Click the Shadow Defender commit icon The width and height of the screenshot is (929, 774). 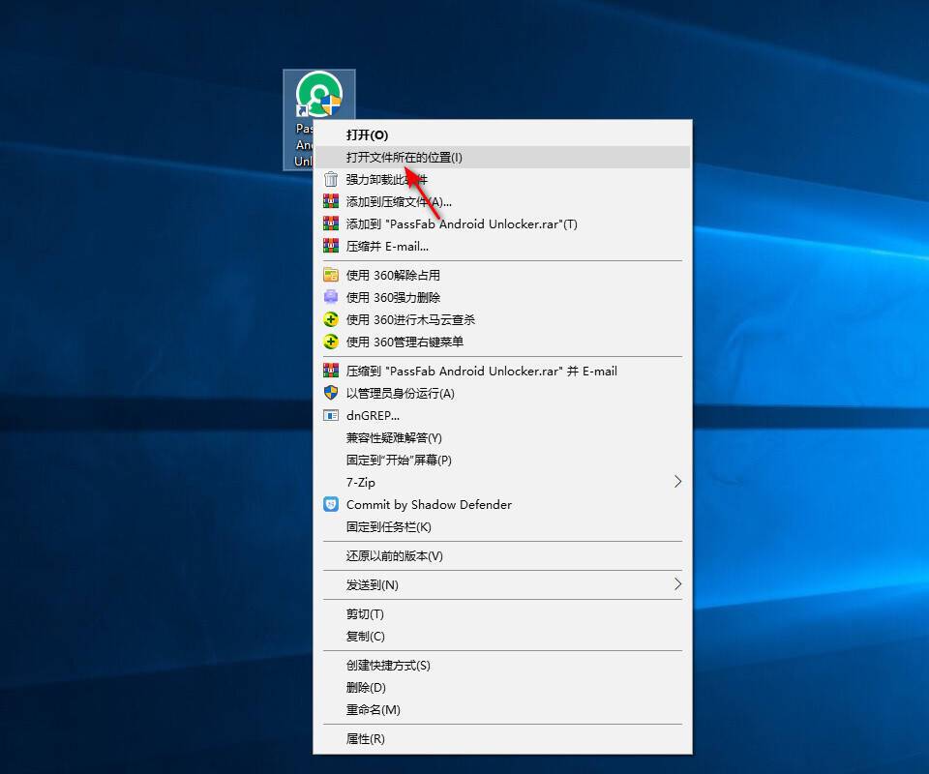click(331, 504)
